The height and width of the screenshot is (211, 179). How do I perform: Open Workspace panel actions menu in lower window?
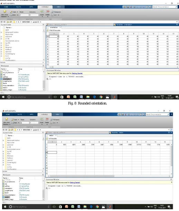tap(43, 175)
